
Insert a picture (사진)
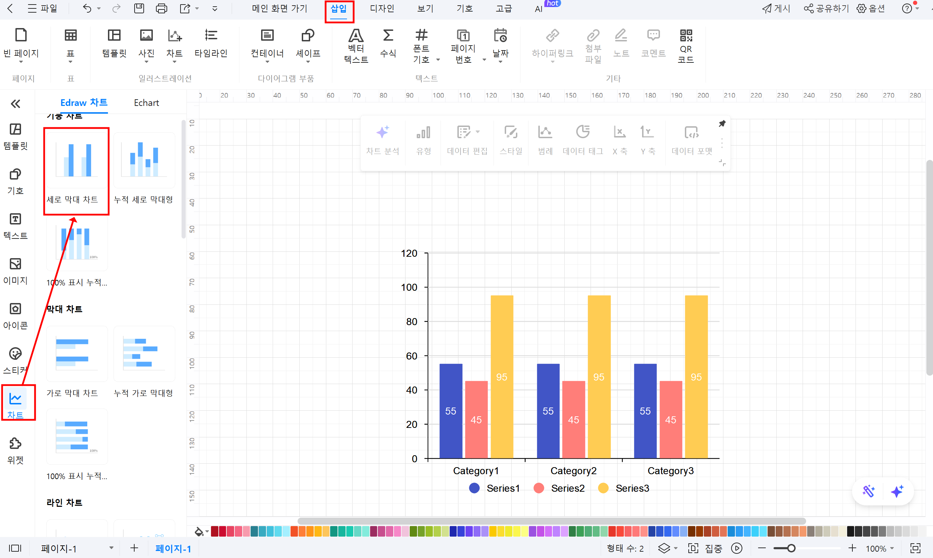(x=146, y=45)
